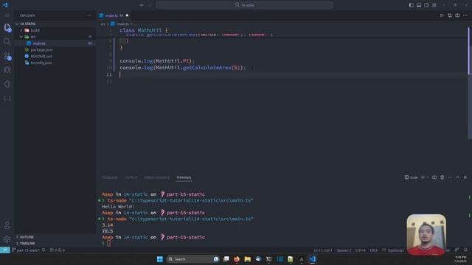Screen dimensions: 472x265
Task: Expand the Timeline section
Action: [x=55, y=244]
